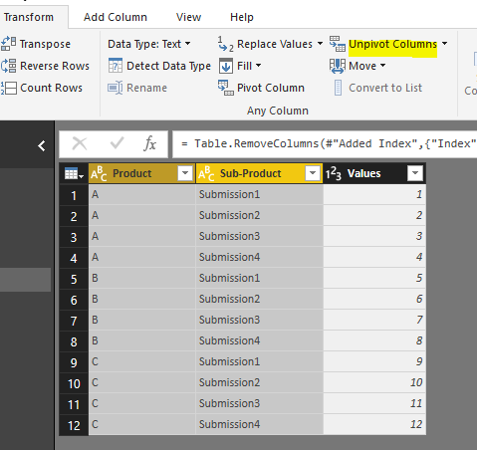477x450 pixels.
Task: Click the Values cell showing 1
Action: click(x=374, y=194)
